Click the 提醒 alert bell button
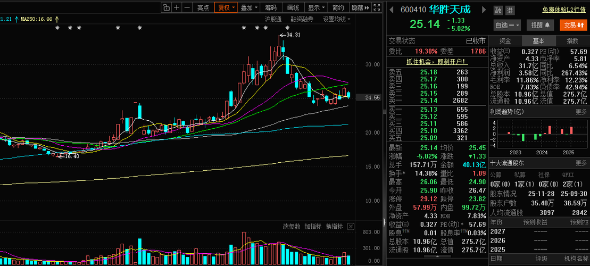 coord(540,25)
